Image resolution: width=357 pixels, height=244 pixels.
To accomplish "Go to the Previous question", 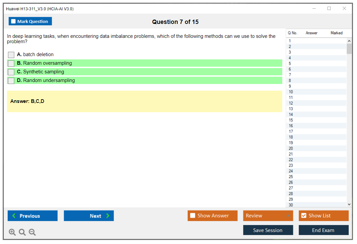I will (x=33, y=216).
